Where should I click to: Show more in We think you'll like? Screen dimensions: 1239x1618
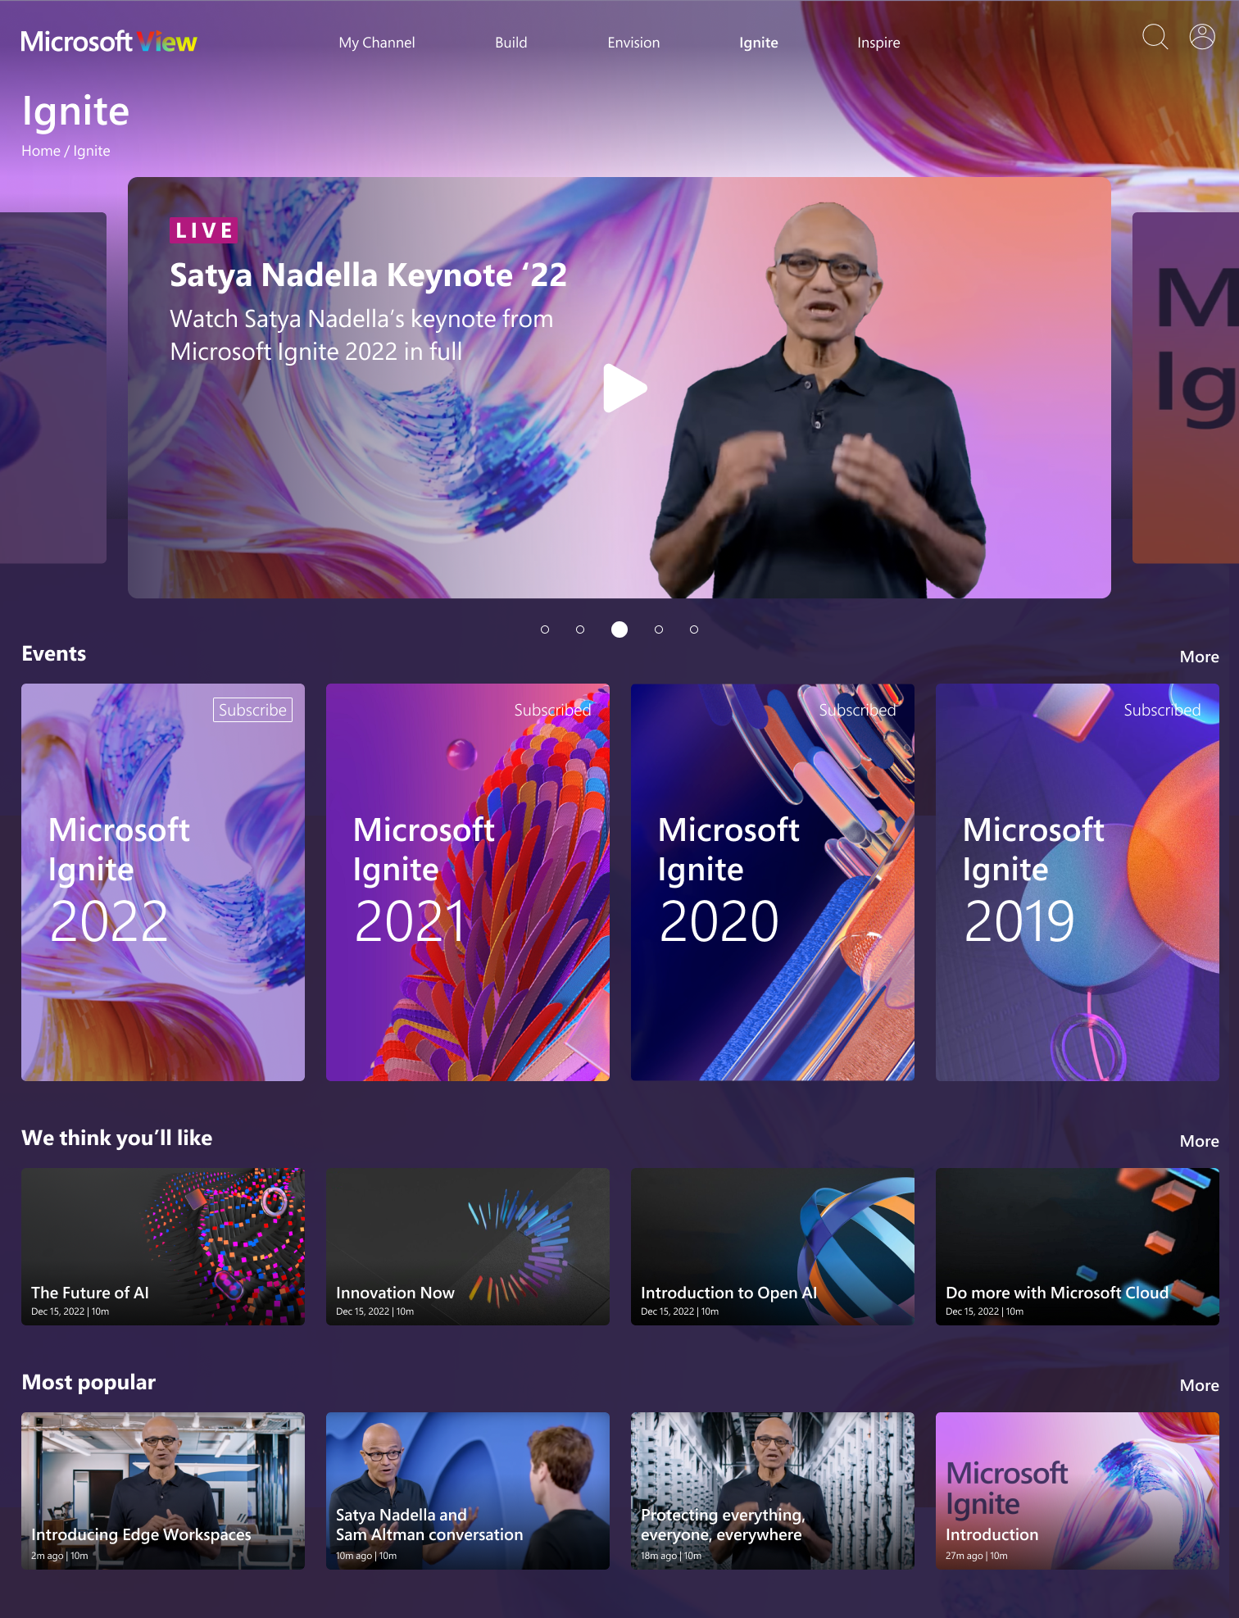pos(1199,1141)
